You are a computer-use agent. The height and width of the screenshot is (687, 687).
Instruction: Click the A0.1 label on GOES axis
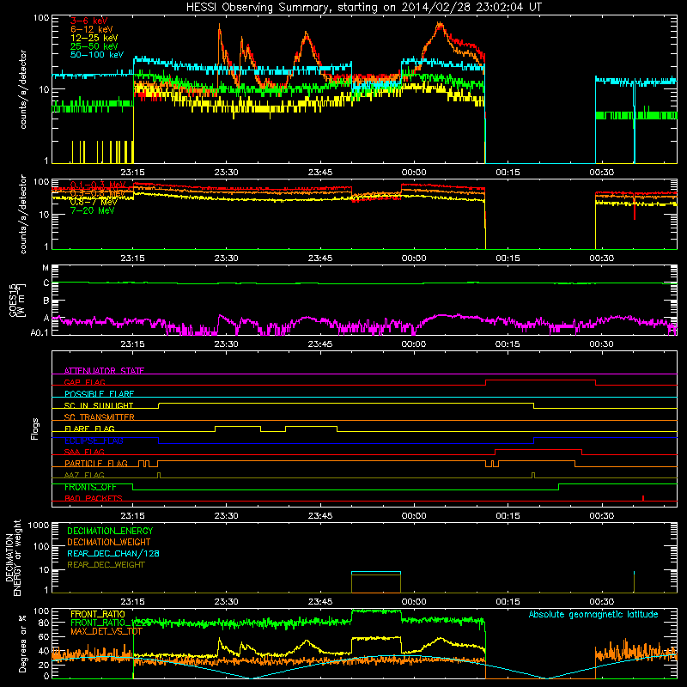point(40,332)
